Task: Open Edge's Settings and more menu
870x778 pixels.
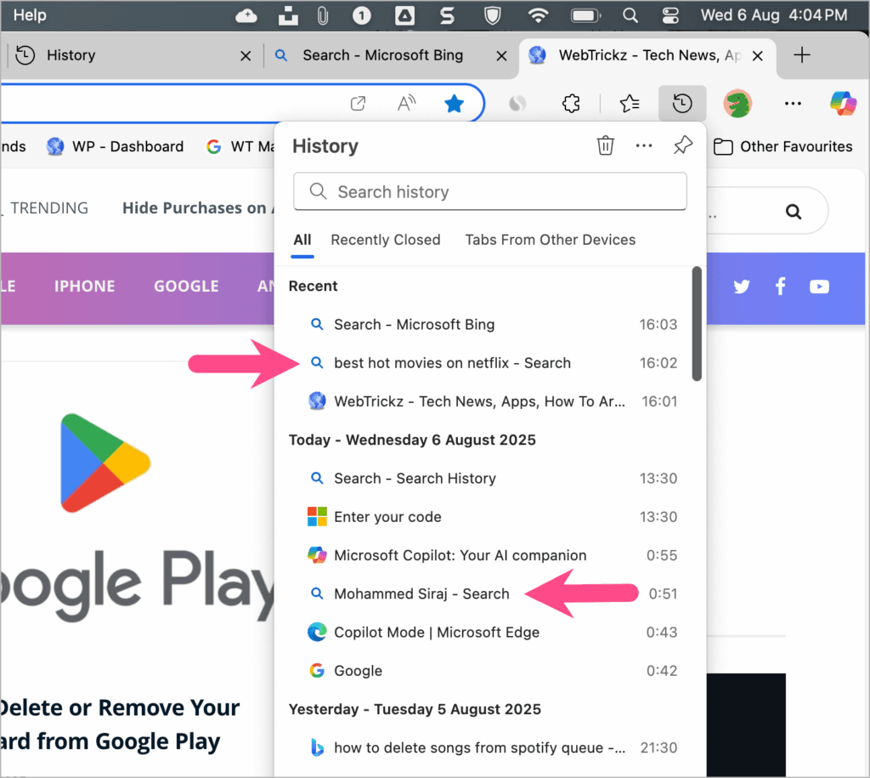Action: (793, 103)
